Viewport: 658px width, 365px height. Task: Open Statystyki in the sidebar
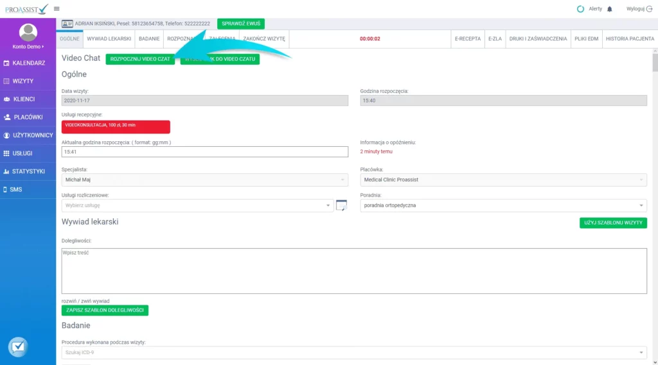pyautogui.click(x=28, y=171)
